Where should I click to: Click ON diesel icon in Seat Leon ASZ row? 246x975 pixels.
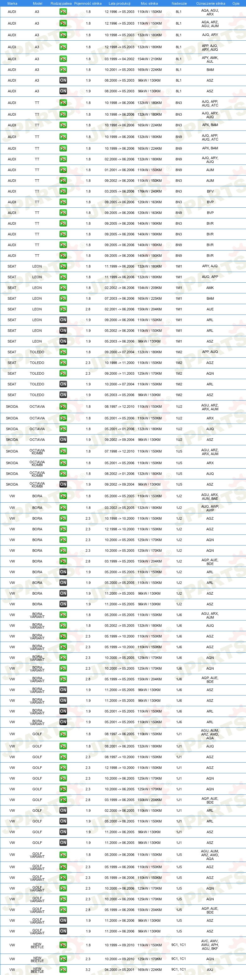click(x=63, y=341)
